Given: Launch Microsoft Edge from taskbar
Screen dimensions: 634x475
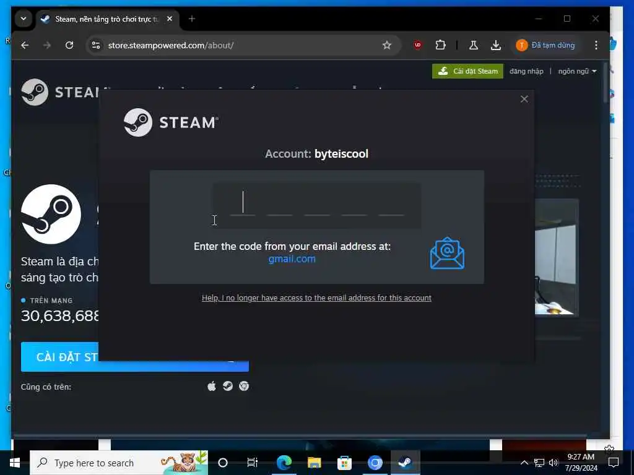Looking at the screenshot, I should [x=284, y=463].
